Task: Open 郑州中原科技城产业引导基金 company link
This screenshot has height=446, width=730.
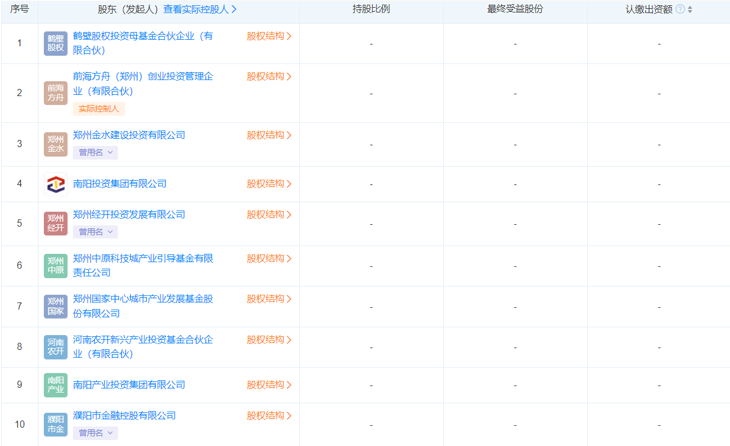Action: (143, 266)
